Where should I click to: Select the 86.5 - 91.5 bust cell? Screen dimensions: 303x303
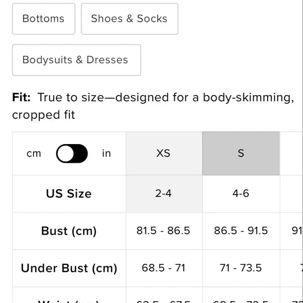[x=241, y=231]
